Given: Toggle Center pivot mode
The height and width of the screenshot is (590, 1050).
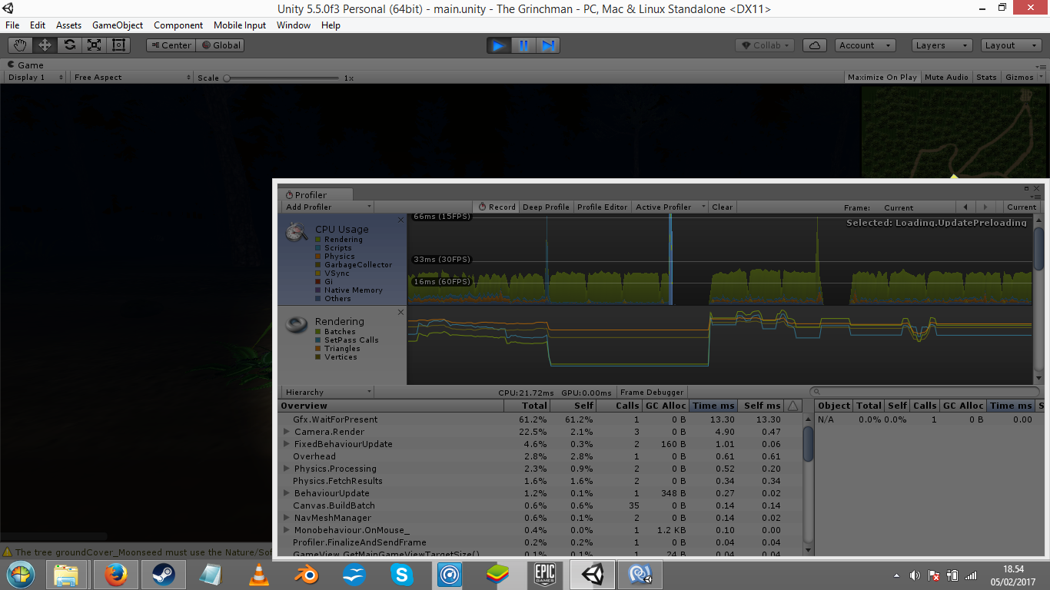Looking at the screenshot, I should (171, 45).
